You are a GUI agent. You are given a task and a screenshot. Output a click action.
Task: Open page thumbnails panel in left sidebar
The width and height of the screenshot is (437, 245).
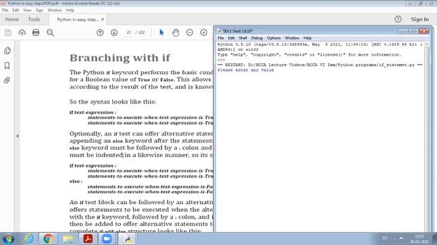(x=8, y=50)
